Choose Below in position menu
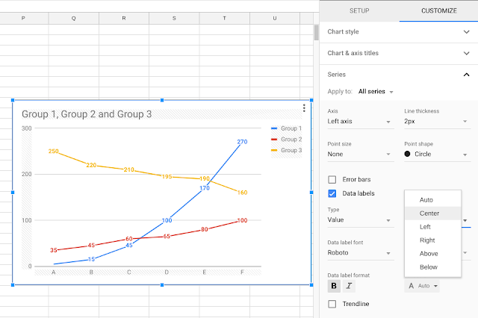 coord(433,266)
